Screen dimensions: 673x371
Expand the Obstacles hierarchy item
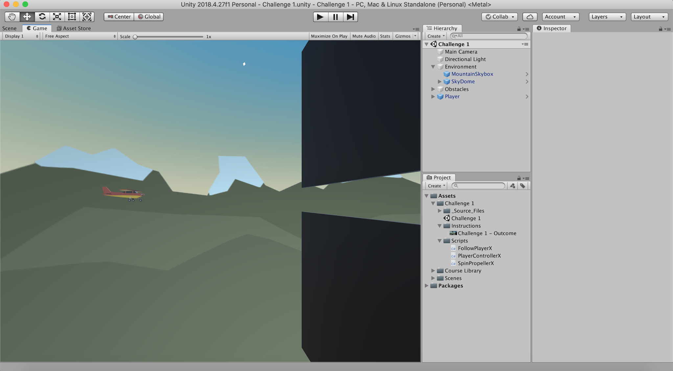point(433,89)
